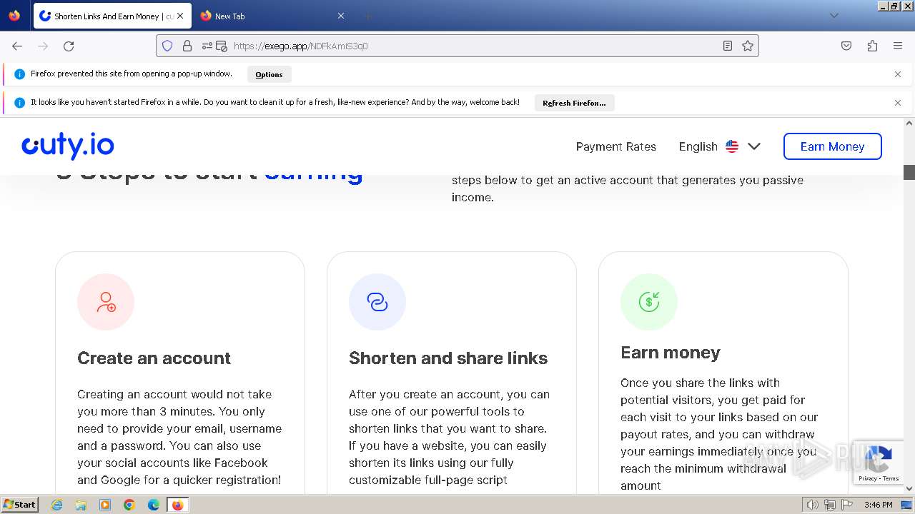Open File Explorer from taskbar

81,505
